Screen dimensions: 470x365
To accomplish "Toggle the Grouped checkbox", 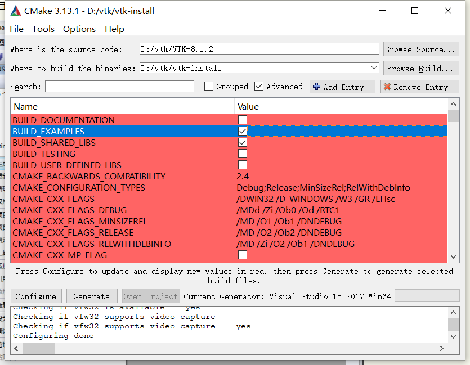I will [x=208, y=86].
